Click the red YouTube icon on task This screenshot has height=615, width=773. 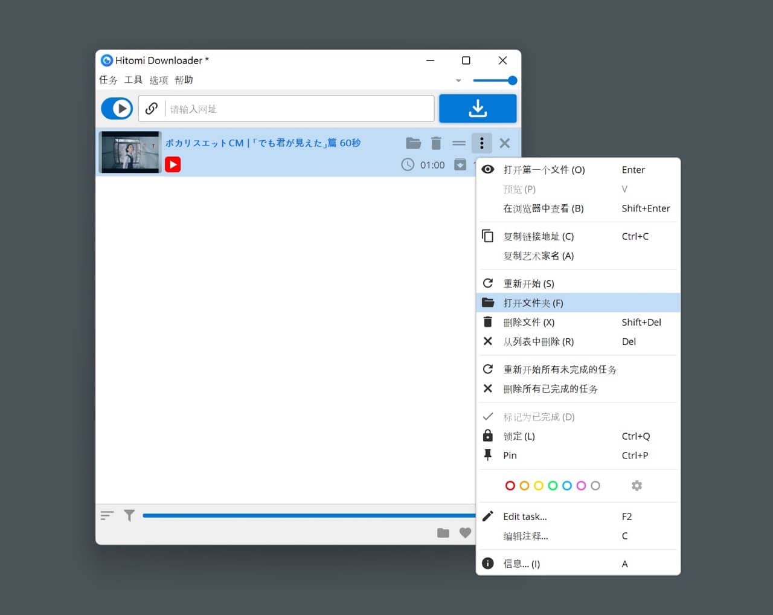[173, 164]
